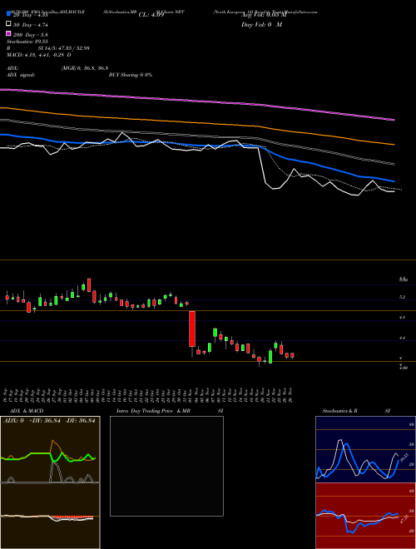Click the tallest green candle near 5.5

83,287
